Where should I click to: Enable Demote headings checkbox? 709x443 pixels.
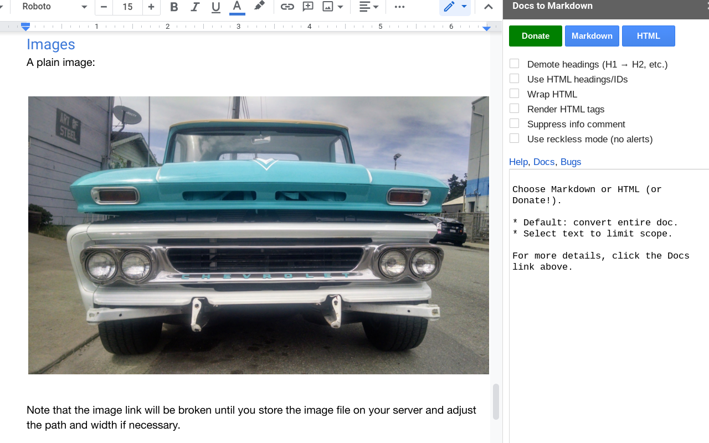pos(515,64)
